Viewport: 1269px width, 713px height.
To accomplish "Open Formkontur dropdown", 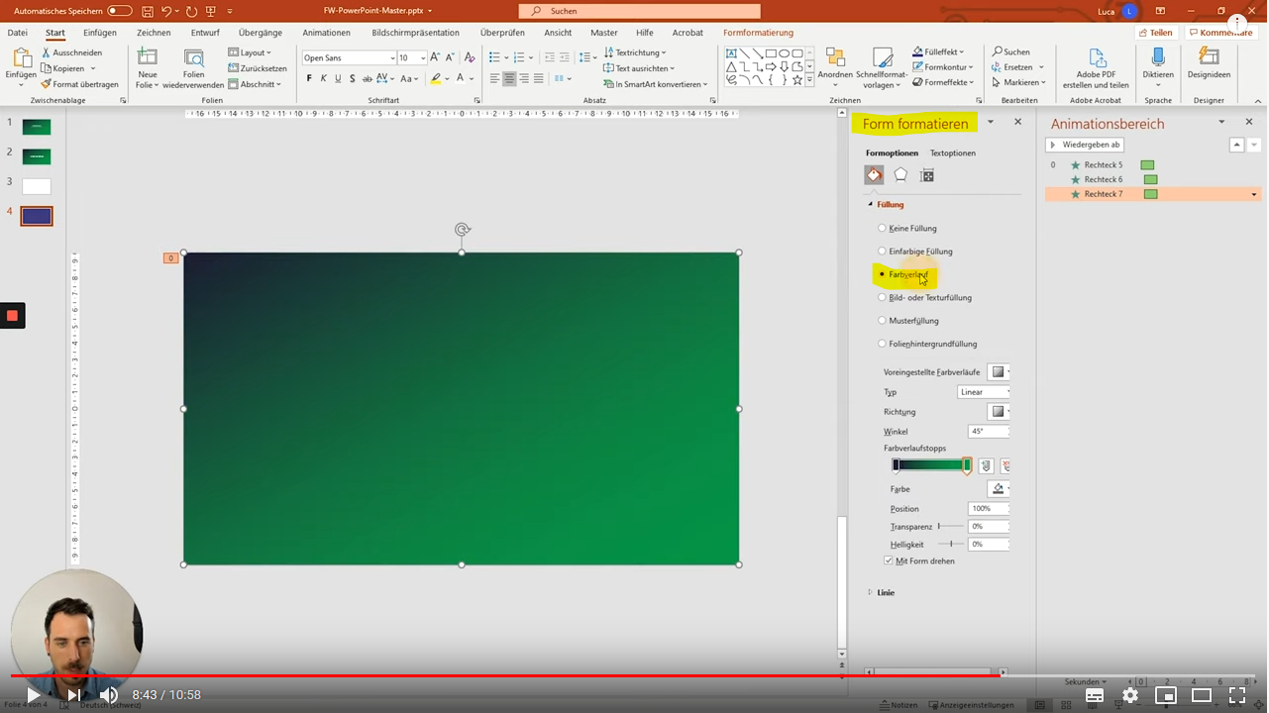I will pyautogui.click(x=942, y=67).
